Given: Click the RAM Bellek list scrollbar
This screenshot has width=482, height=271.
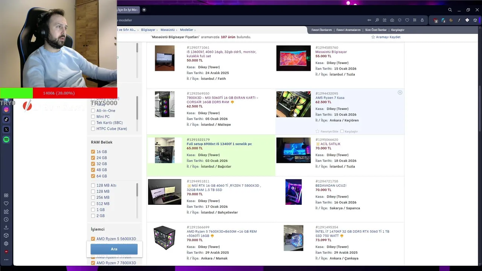Looking at the screenshot, I should 137,190.
